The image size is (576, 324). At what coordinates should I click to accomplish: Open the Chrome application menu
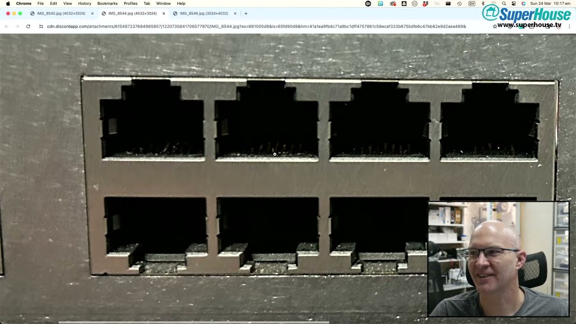point(24,3)
